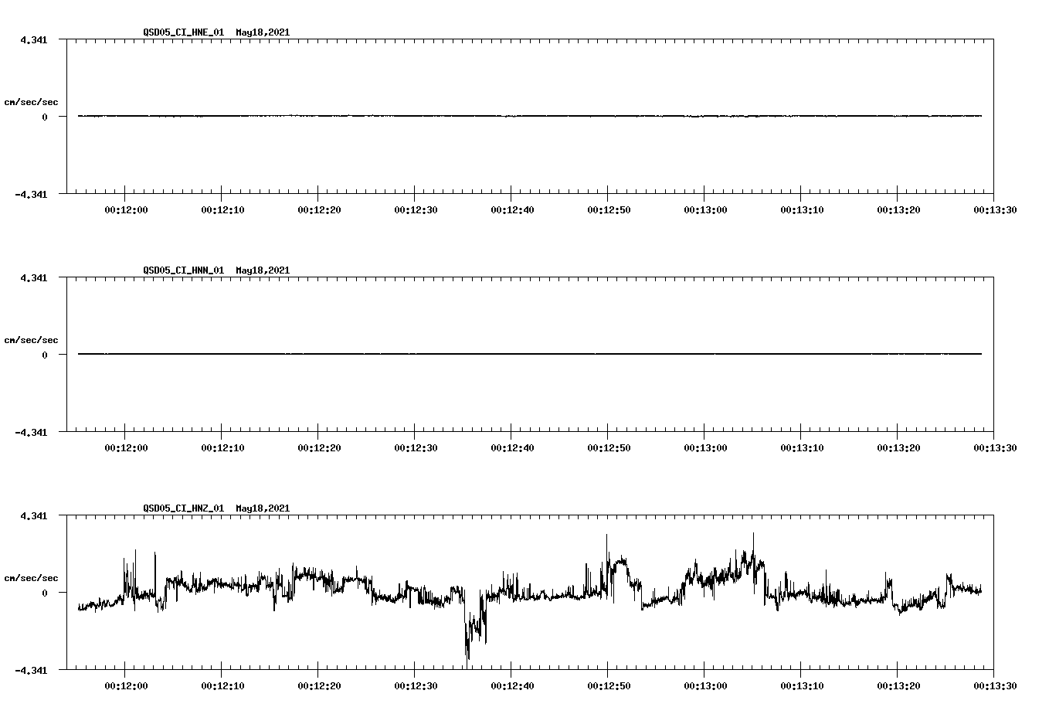Click the zero baseline label on HNN plot
Image resolution: width=1049 pixels, height=714 pixels.
point(48,354)
